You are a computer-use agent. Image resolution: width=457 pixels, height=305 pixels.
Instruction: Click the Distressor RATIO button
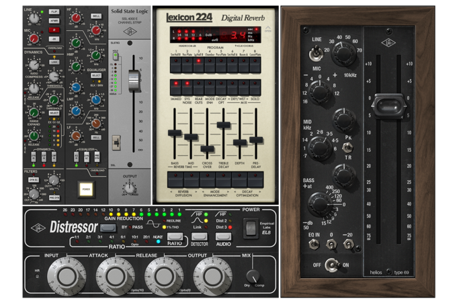[175, 236]
